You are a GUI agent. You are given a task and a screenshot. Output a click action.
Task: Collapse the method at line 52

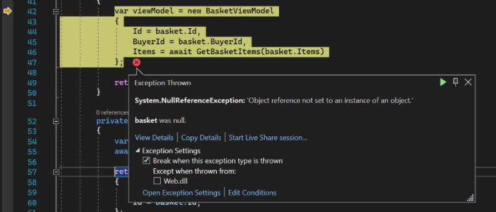[x=56, y=121]
